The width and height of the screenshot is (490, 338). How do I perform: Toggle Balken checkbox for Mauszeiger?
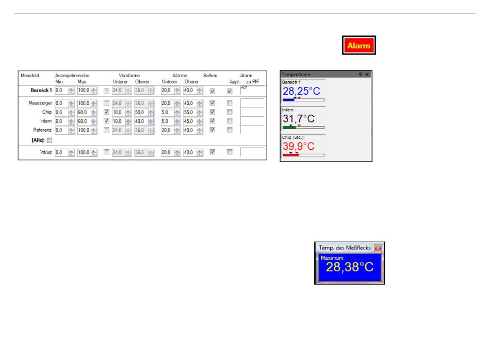(213, 102)
